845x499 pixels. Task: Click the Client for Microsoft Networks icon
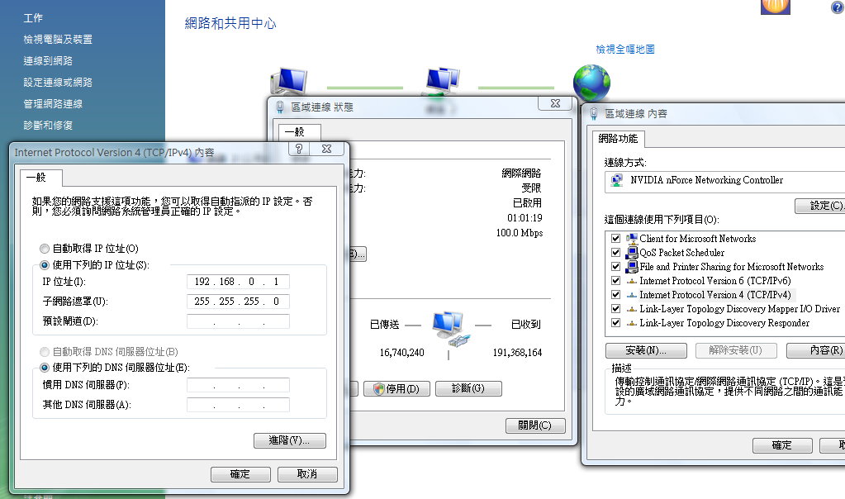(x=632, y=239)
